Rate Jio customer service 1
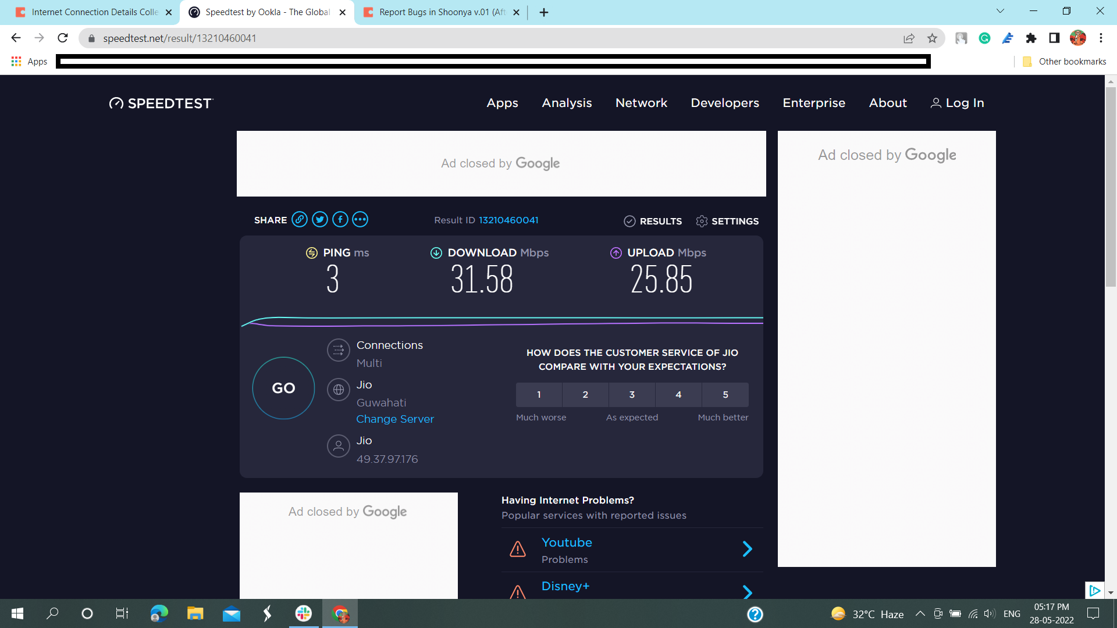 coord(539,395)
